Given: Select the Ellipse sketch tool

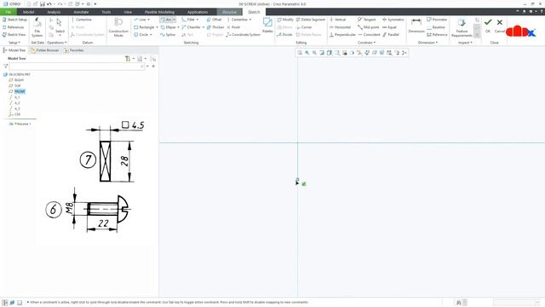Looking at the screenshot, I should [169, 27].
